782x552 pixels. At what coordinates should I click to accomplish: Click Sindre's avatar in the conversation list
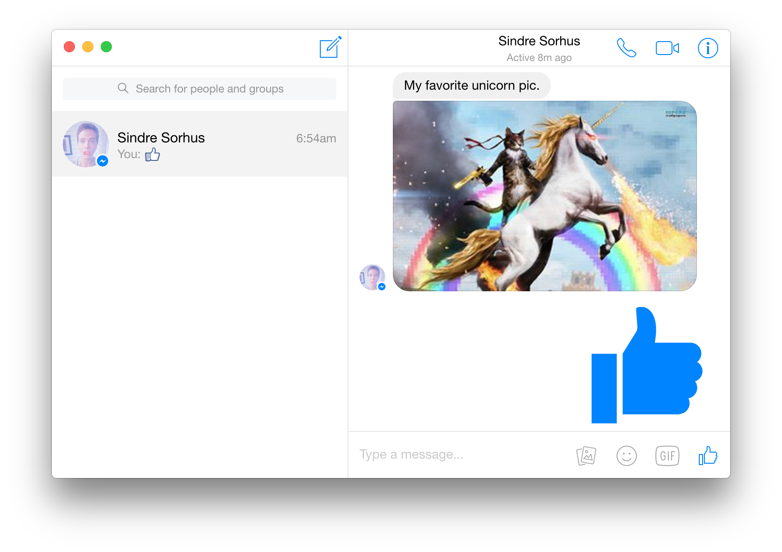[x=86, y=144]
